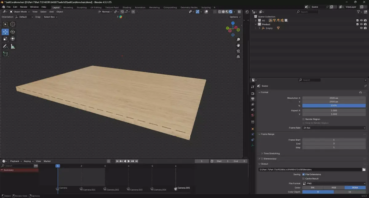The width and height of the screenshot is (369, 198).
Task: Choose the Add Cube tool
Action: pos(5,54)
